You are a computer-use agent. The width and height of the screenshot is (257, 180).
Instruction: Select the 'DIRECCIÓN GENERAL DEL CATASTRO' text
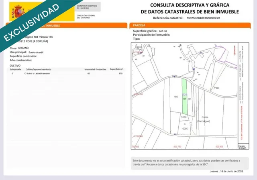coord(86,16)
